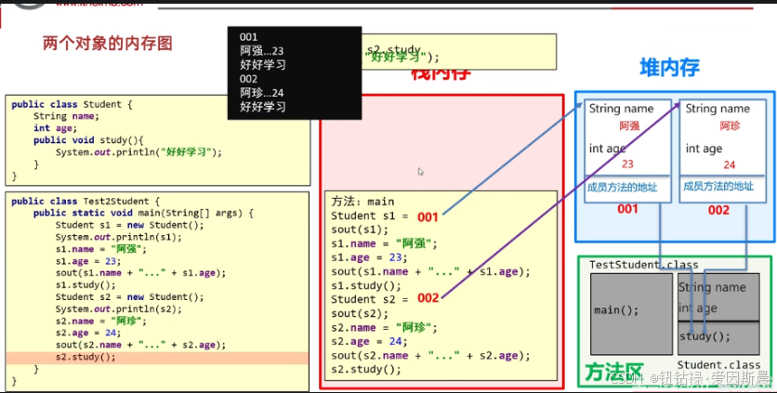777x393 pixels.
Task: Click 'sout(s1);' in the main stack box
Action: (x=360, y=229)
